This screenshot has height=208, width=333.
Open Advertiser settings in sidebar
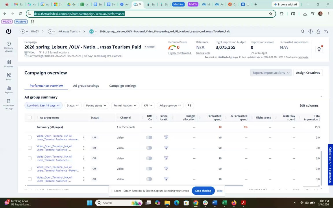tap(9, 104)
